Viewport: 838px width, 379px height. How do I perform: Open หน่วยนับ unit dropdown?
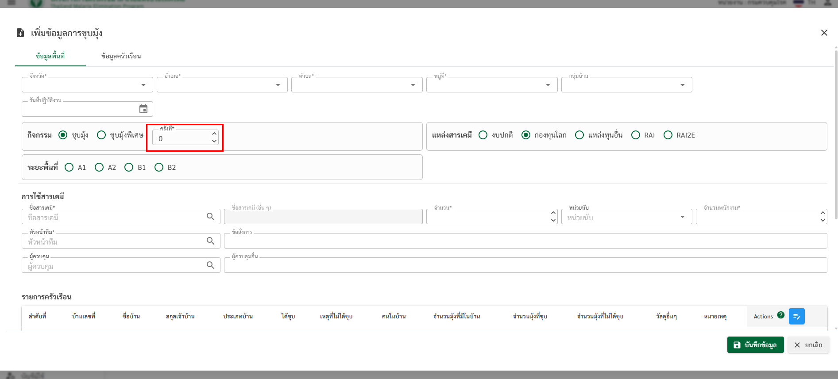point(627,217)
